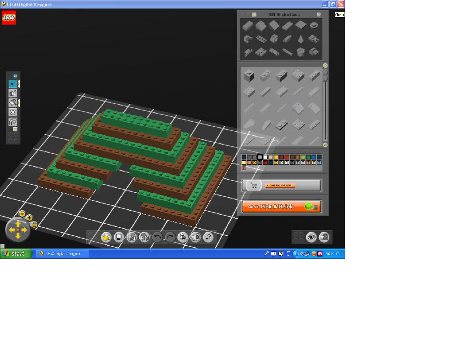
Task: Select the 1x1 brick from palette
Action: point(249,75)
